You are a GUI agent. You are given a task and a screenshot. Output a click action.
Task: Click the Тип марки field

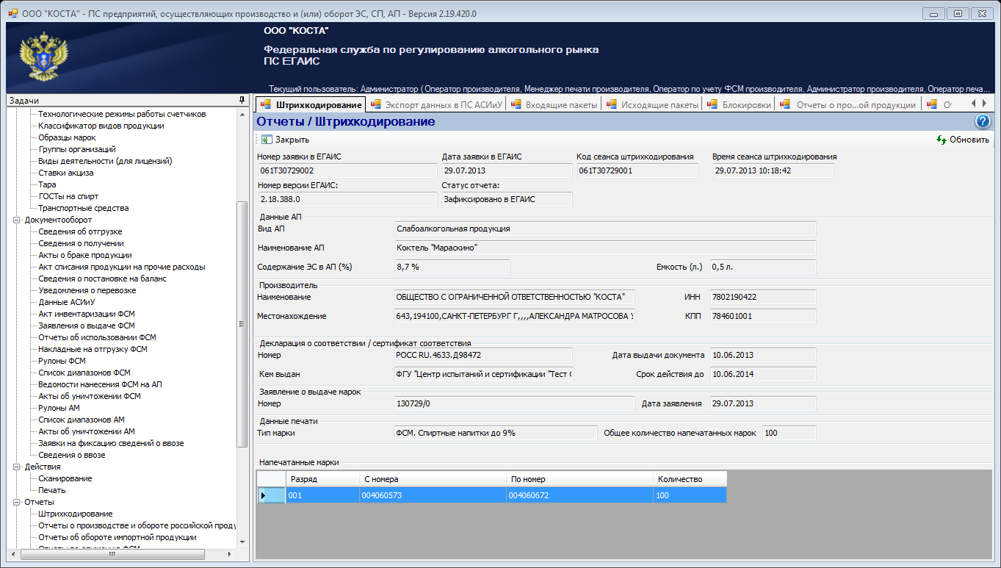click(x=496, y=433)
